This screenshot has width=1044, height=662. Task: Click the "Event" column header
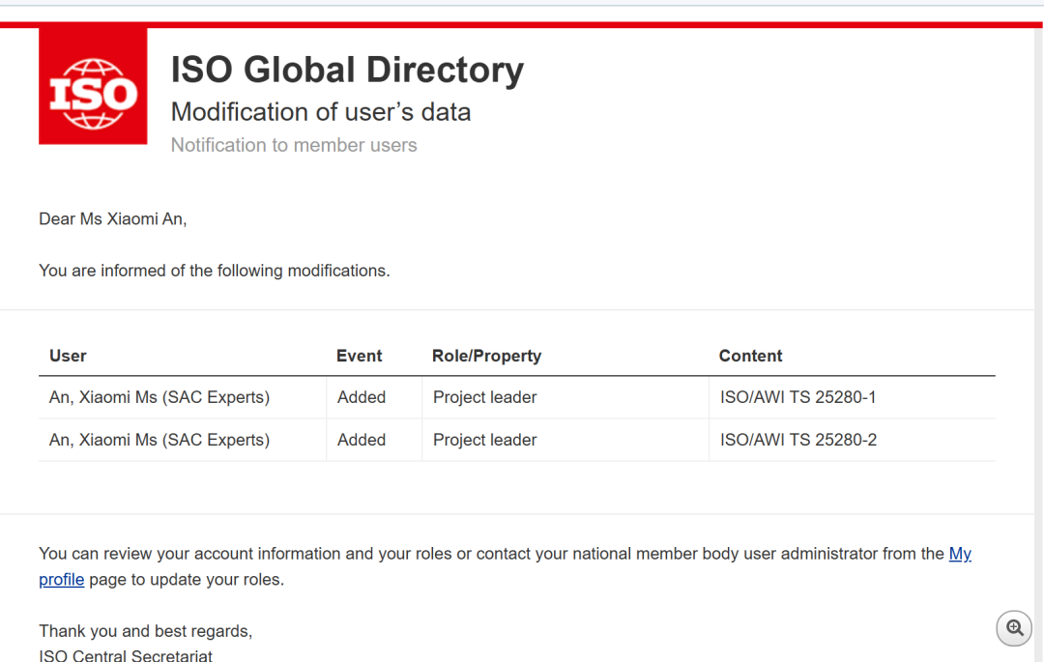[x=360, y=356]
